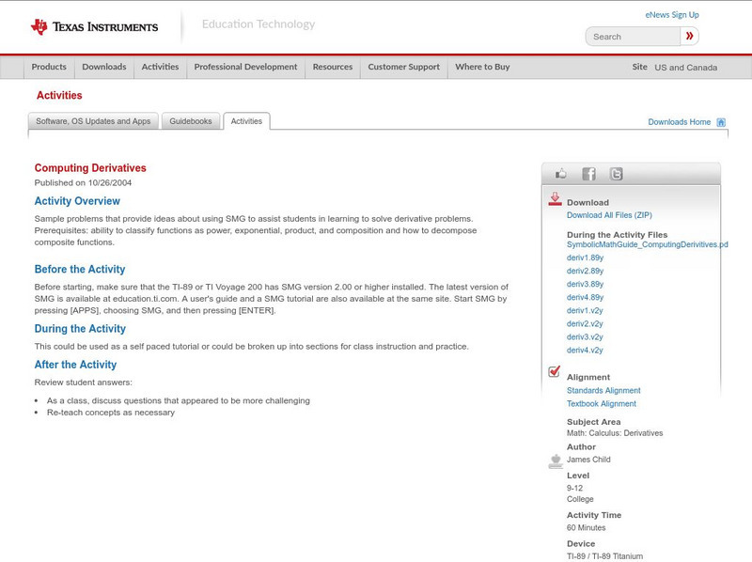The height and width of the screenshot is (562, 752).
Task: Click the red Download arrow icon
Action: [x=555, y=199]
